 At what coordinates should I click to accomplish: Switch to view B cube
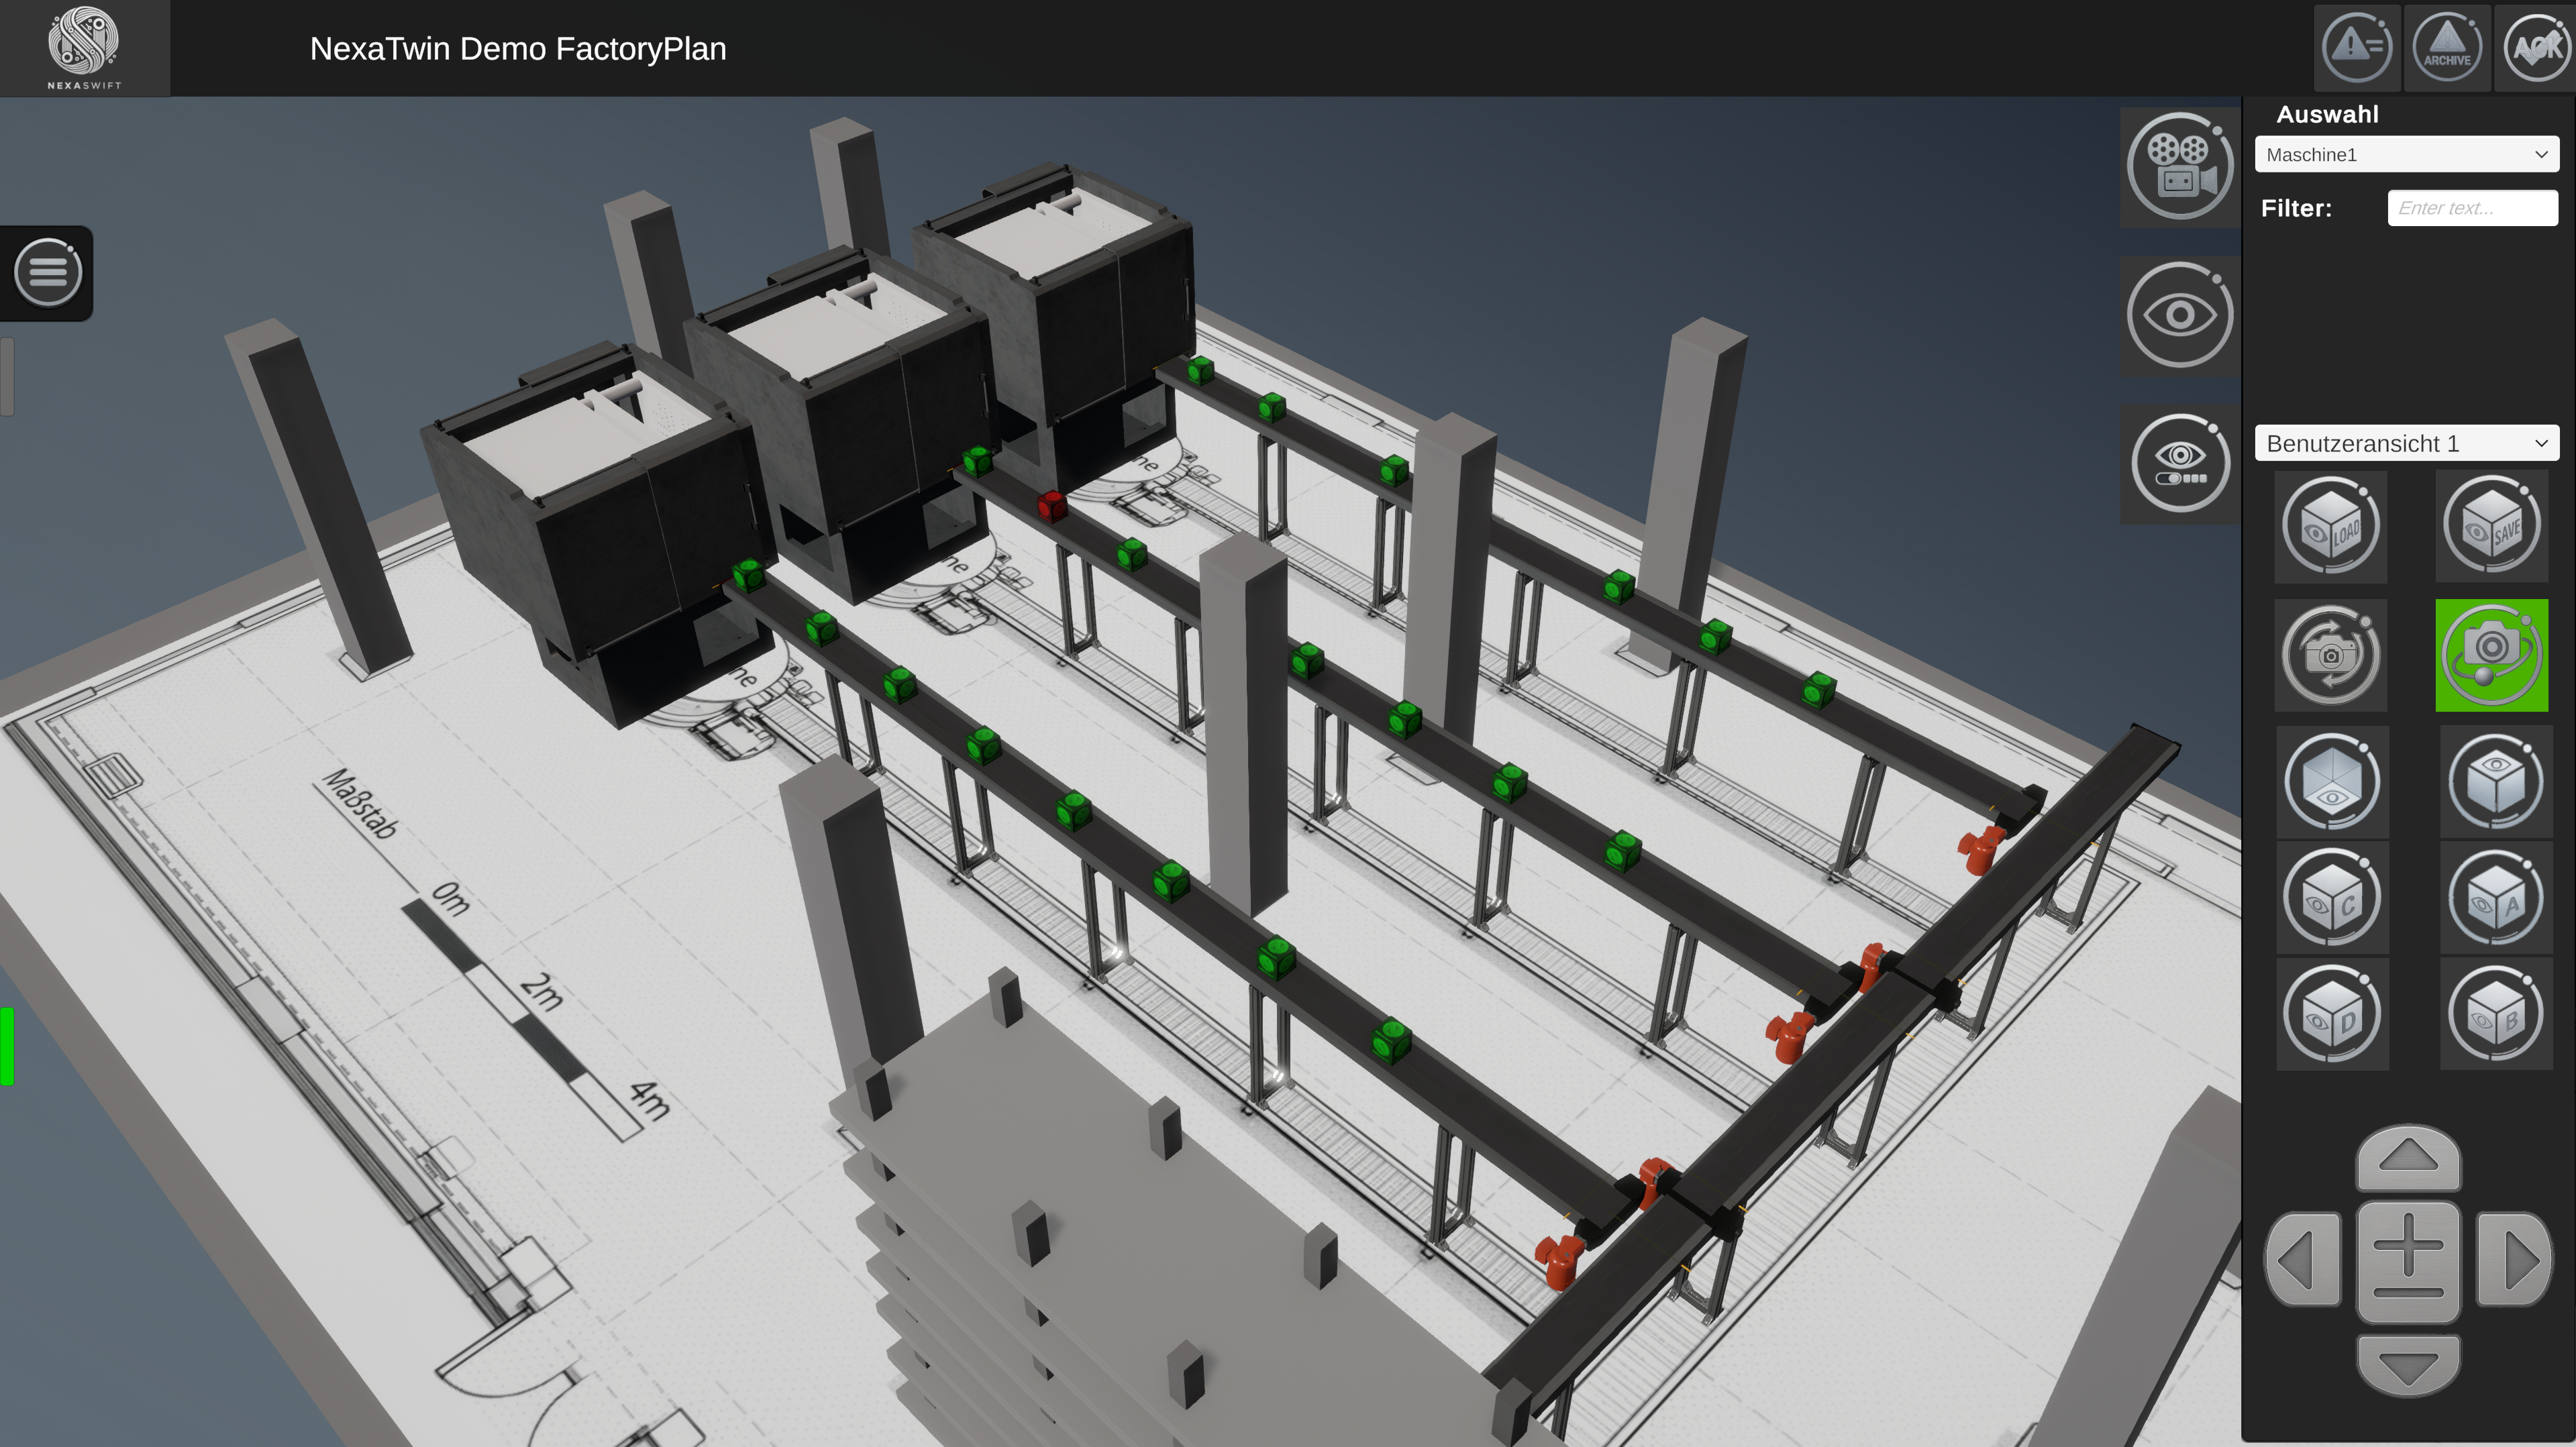point(2495,1014)
